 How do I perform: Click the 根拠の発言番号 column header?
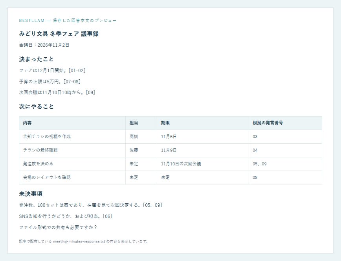[x=285, y=123]
